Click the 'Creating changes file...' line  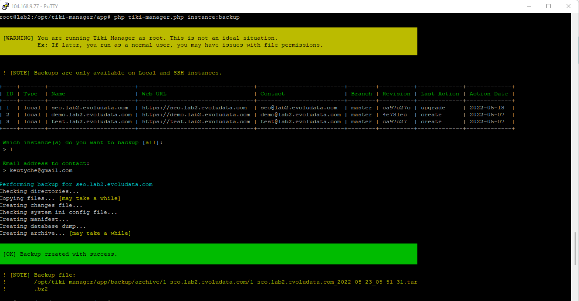click(x=41, y=205)
